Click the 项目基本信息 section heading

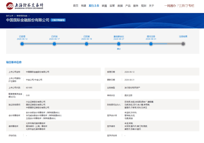click(14, 62)
